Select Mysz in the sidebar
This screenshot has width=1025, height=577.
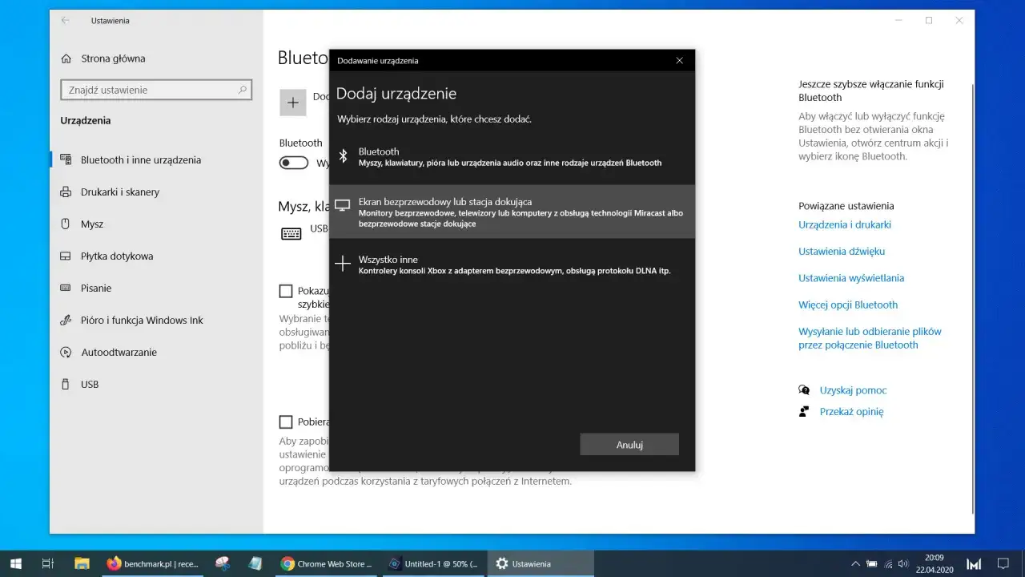point(90,224)
